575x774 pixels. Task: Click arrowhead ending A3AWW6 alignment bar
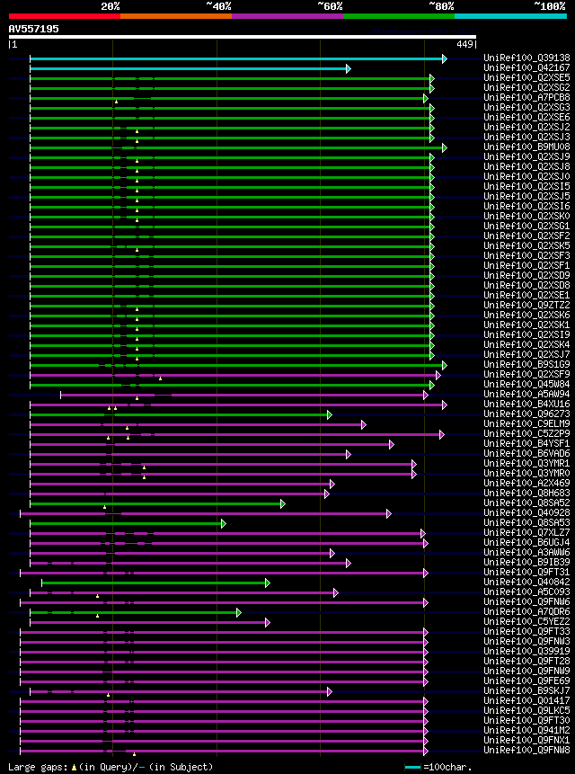332,553
